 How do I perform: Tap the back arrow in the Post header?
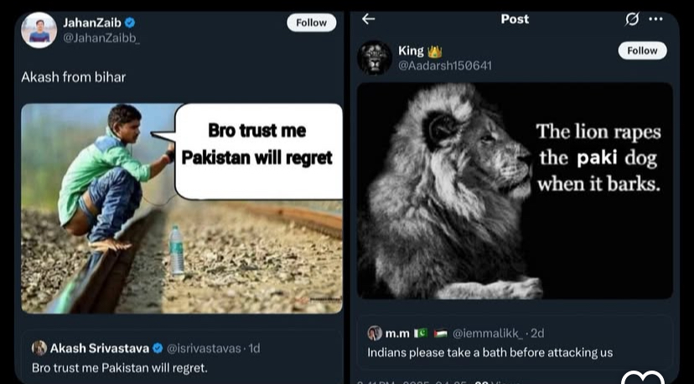click(368, 18)
